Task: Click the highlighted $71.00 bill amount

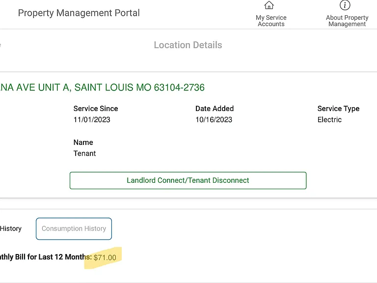Action: click(105, 257)
